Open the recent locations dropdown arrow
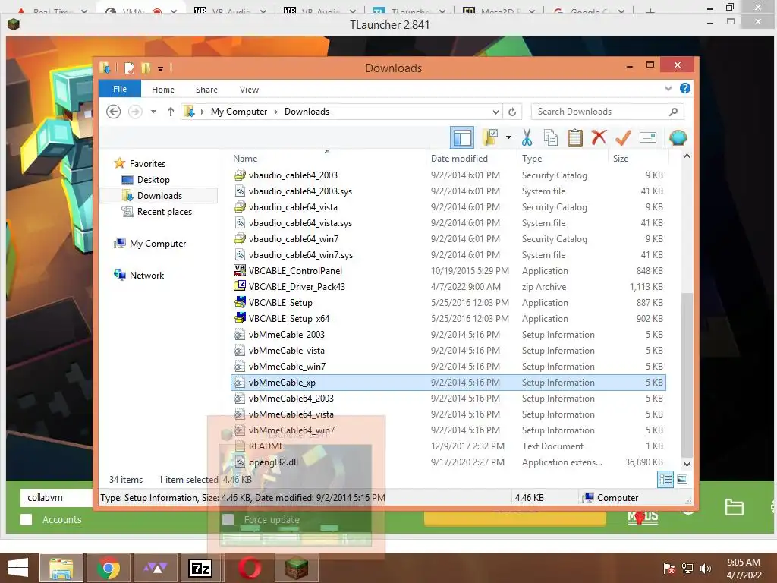 (x=153, y=112)
